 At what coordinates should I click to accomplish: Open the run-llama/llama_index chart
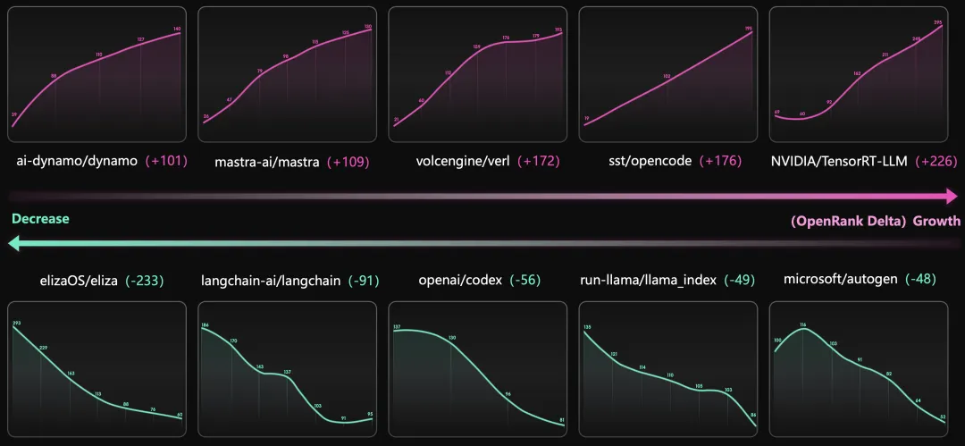pos(668,370)
